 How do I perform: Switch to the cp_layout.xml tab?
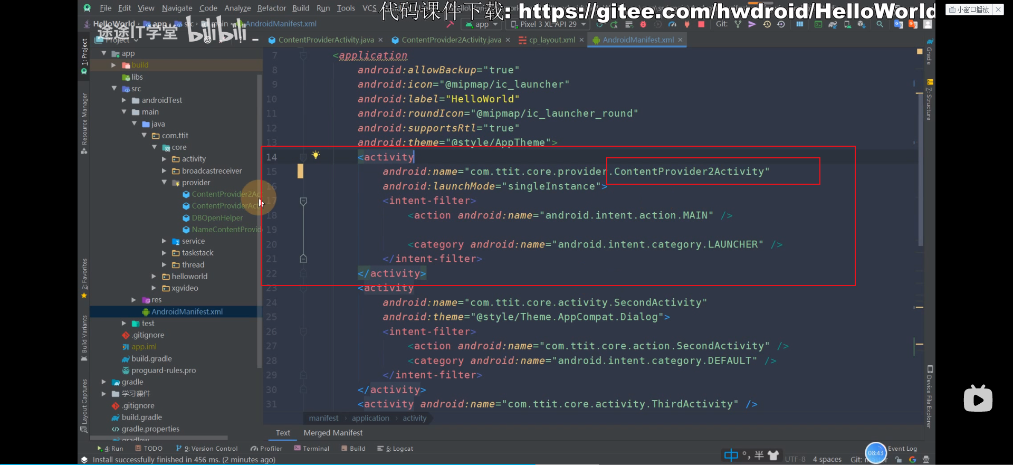pos(552,40)
